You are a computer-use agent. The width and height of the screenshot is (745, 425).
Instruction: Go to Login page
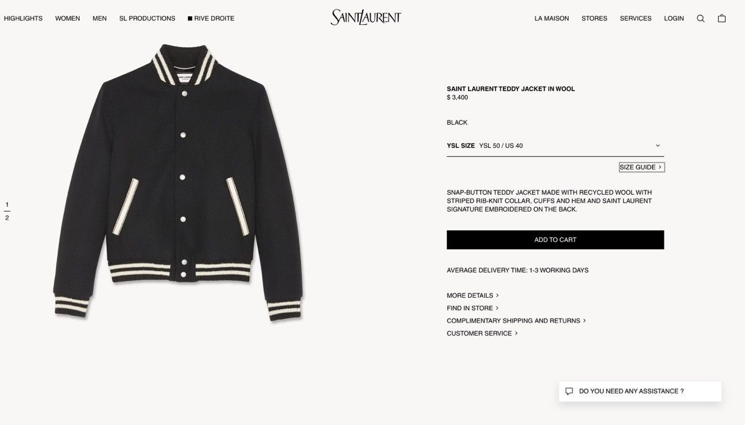tap(674, 19)
